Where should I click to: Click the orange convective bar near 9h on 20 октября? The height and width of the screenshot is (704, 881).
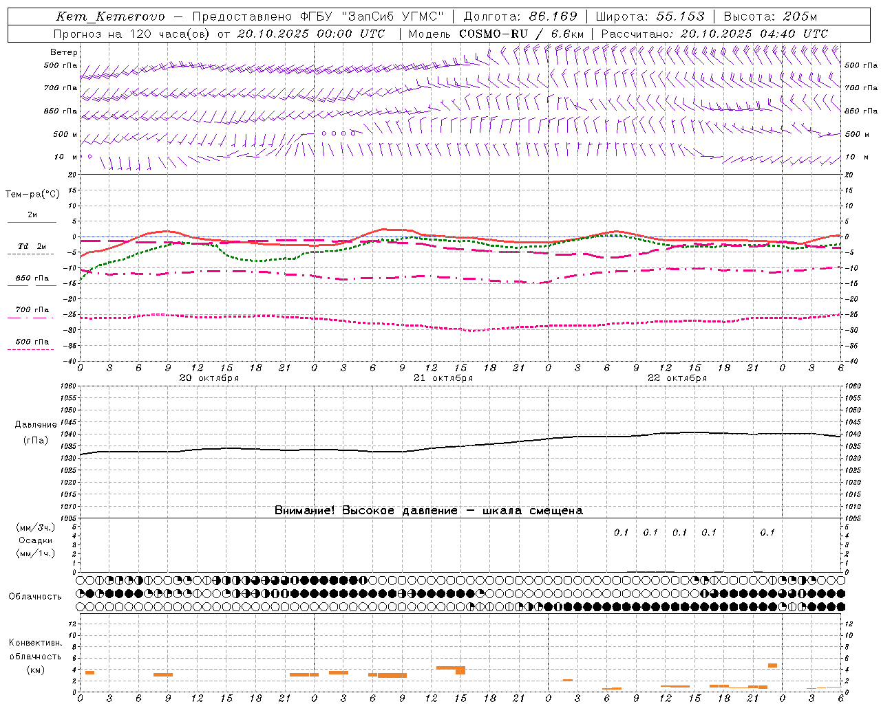pos(163,674)
